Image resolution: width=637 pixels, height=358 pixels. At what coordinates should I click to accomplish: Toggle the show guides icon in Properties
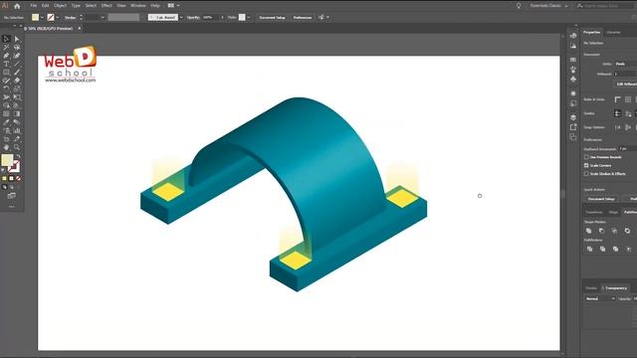(x=617, y=113)
